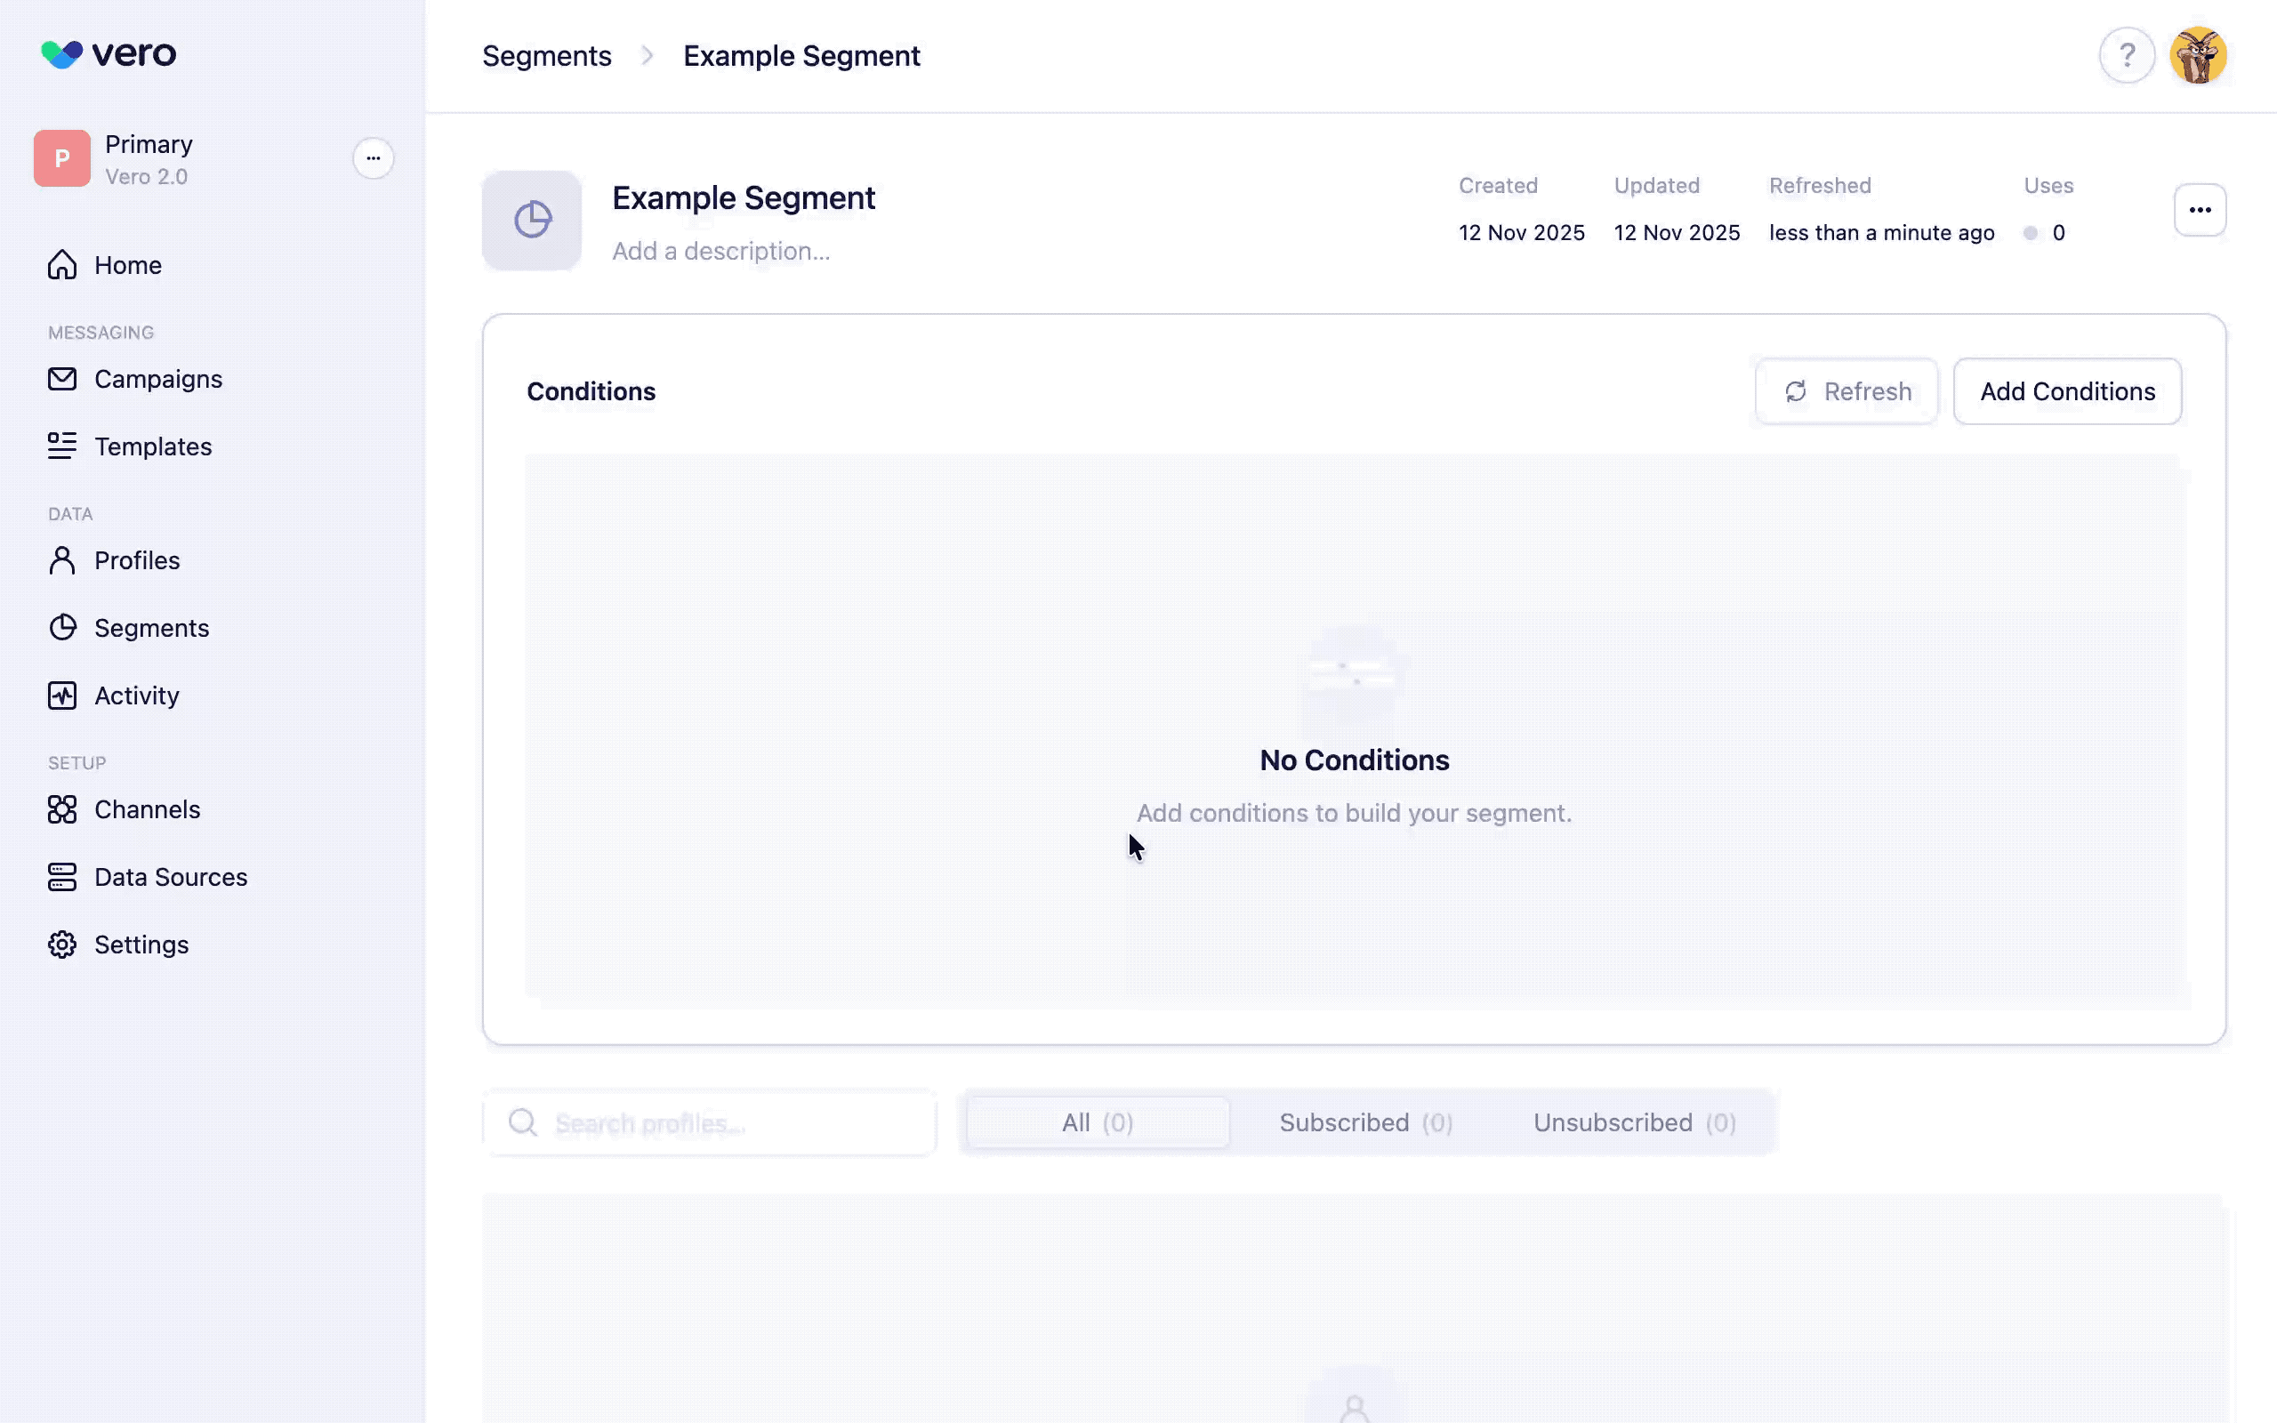Click the Vero heart logo
This screenshot has height=1423, width=2277.
pos(62,53)
